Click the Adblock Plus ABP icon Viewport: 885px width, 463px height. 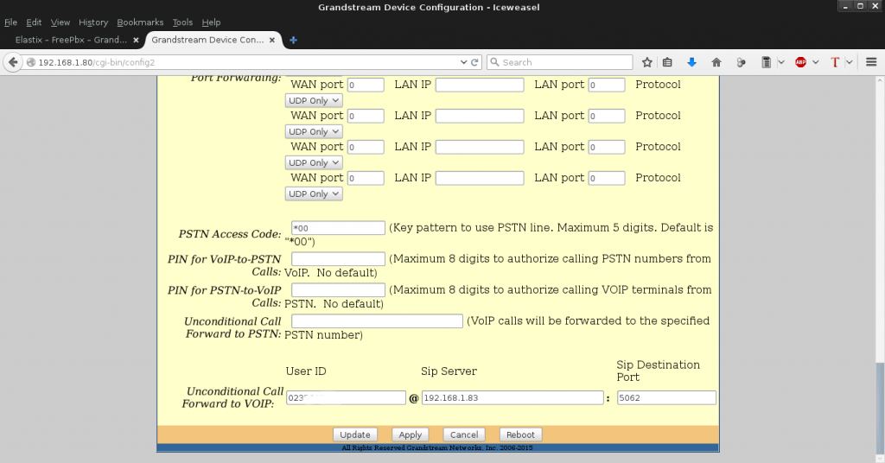pyautogui.click(x=800, y=62)
